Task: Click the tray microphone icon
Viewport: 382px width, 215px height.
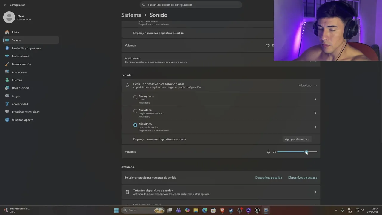Action: click(342, 210)
